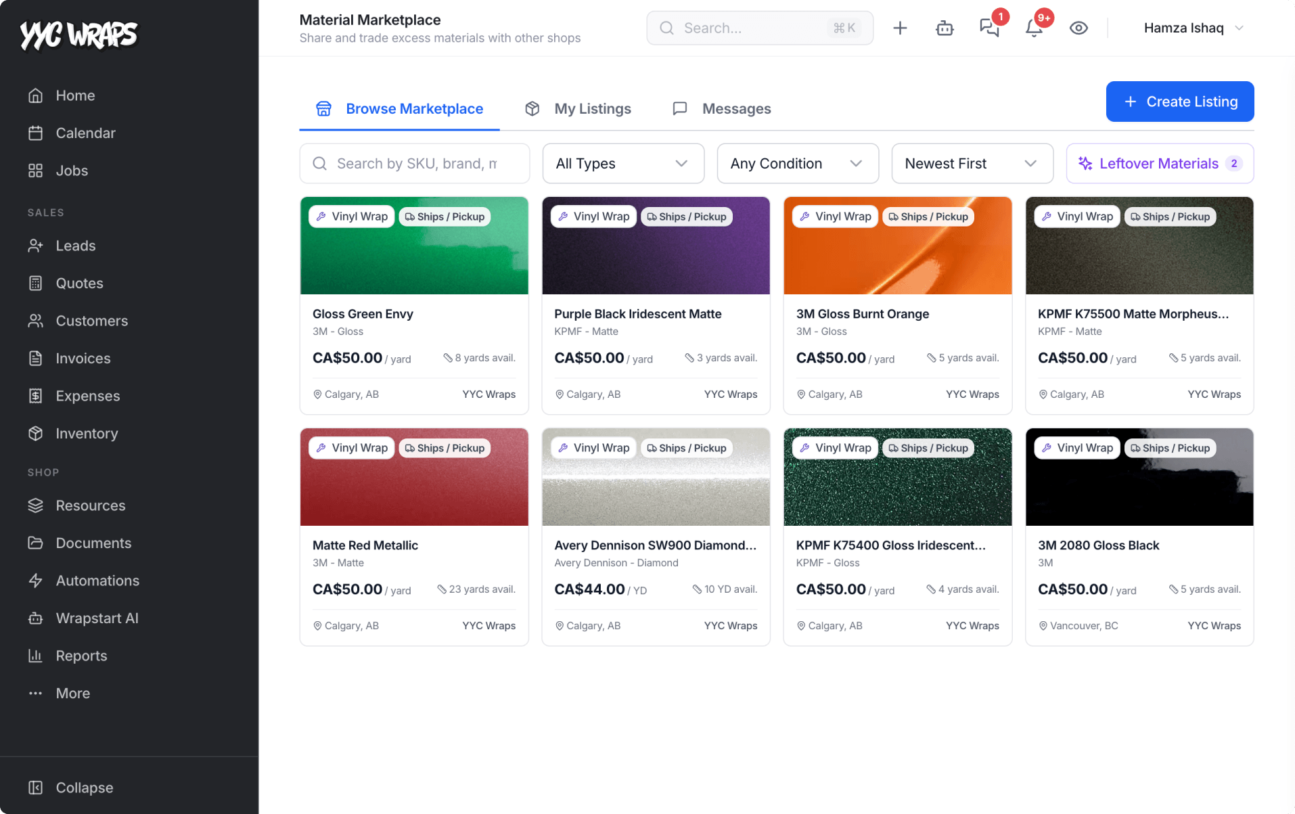Click Vinyl Wrap tag on Matte Red Metallic
The width and height of the screenshot is (1295, 814).
pyautogui.click(x=352, y=448)
